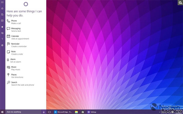Open Task View on taskbar
Viewport: 183px width, 114px height.
49,112
